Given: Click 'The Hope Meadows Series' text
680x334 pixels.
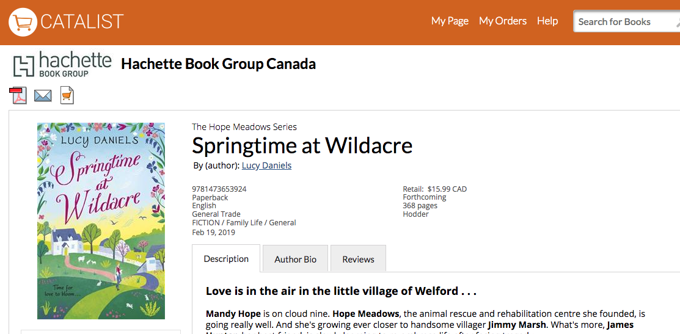Looking at the screenshot, I should 244,127.
